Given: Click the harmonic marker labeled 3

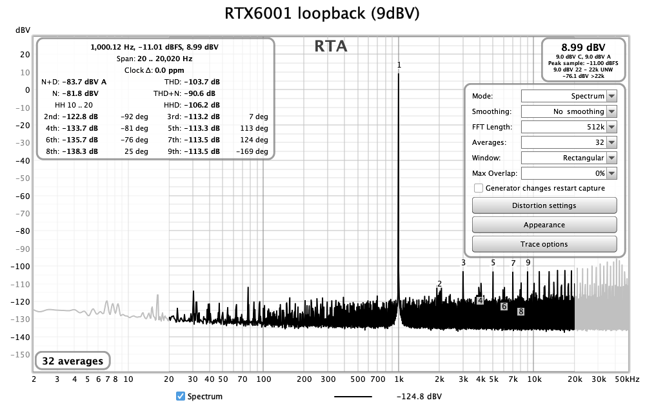Looking at the screenshot, I should pyautogui.click(x=464, y=263).
